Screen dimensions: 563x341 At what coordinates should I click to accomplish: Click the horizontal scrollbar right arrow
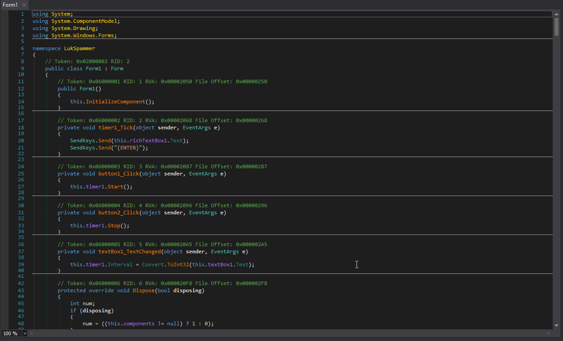click(549, 333)
